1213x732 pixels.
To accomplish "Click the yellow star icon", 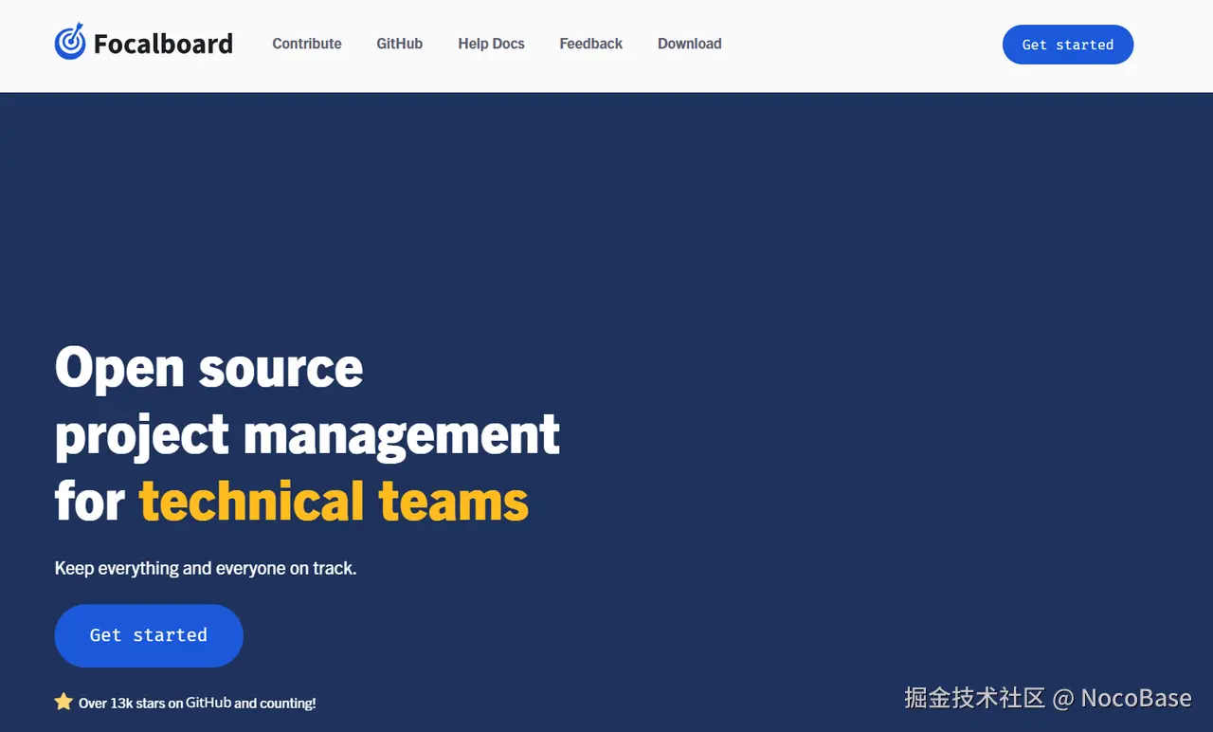I will [x=63, y=702].
